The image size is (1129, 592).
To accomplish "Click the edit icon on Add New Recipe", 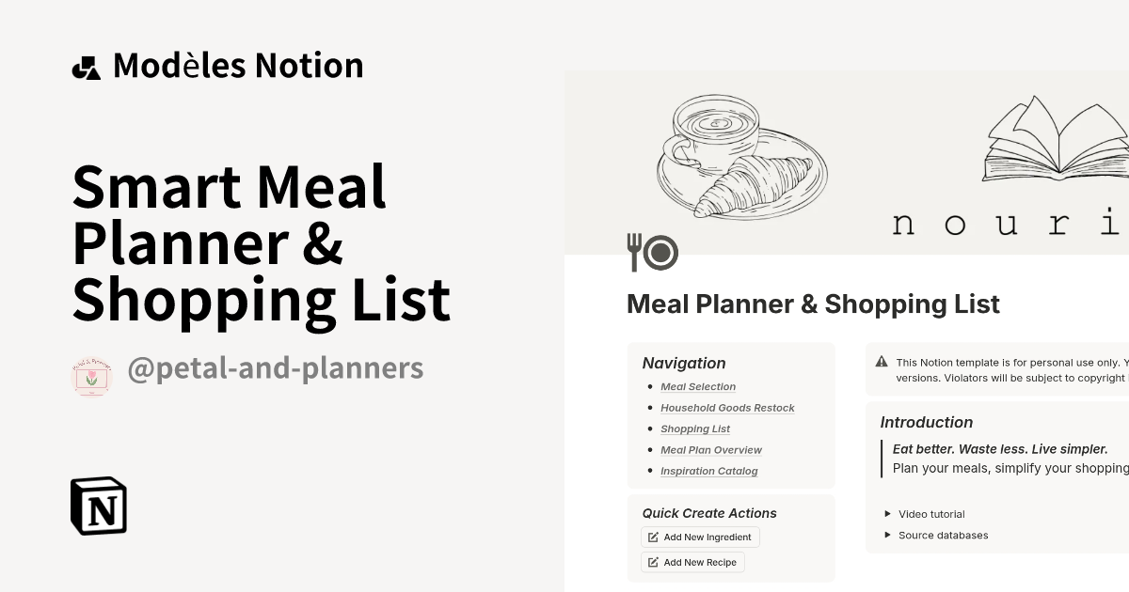I will [x=652, y=562].
